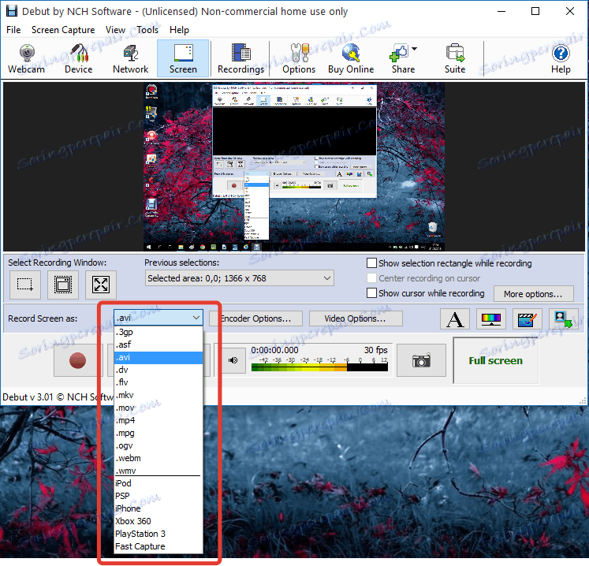Select the Webcam capture source

26,58
